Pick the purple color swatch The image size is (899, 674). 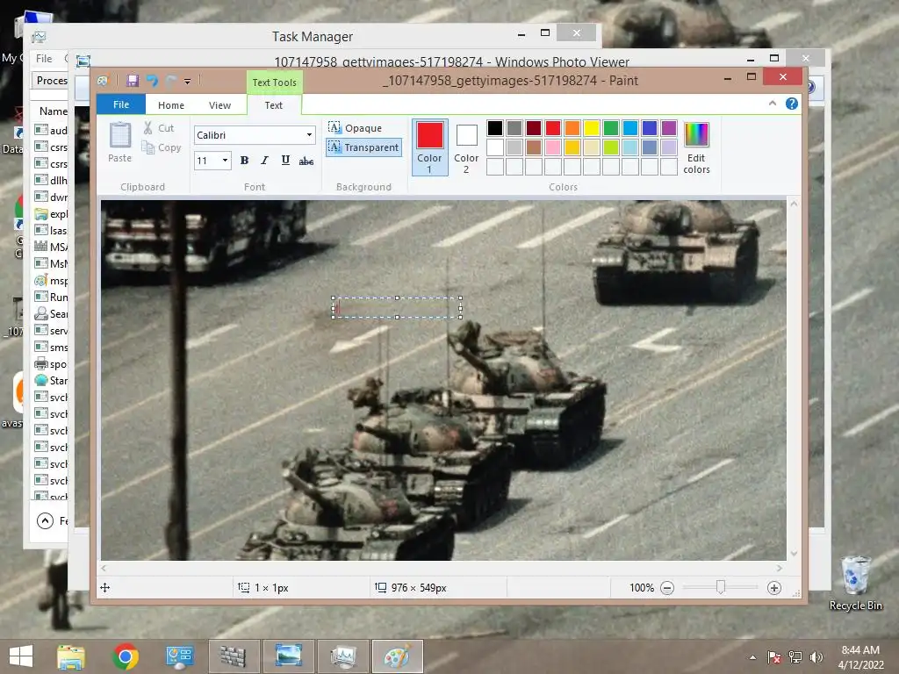(668, 128)
